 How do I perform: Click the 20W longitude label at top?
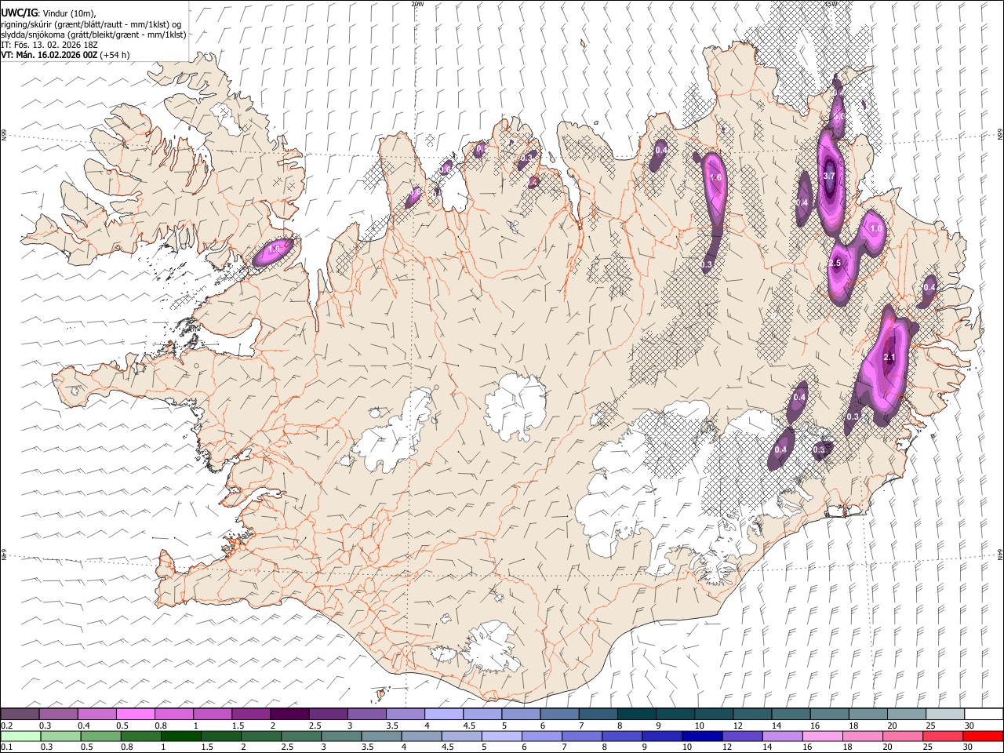pyautogui.click(x=417, y=4)
